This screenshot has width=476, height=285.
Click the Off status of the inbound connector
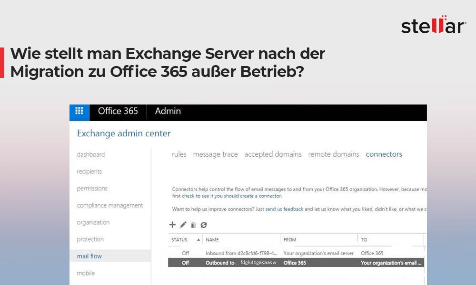[x=185, y=253]
